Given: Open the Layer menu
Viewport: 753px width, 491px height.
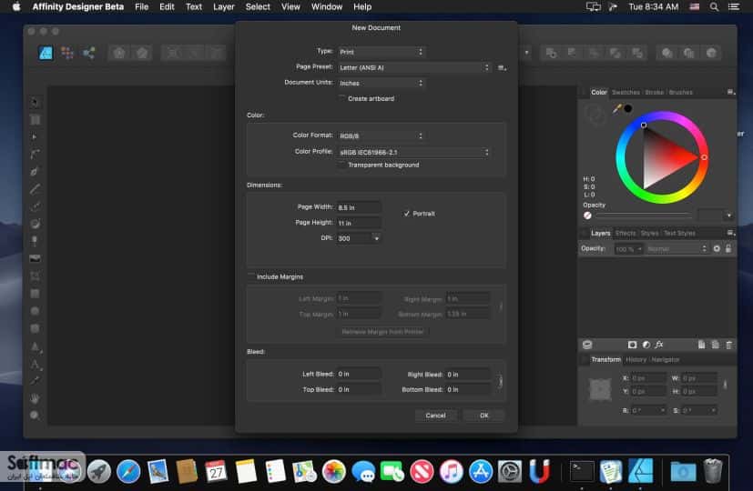Looking at the screenshot, I should (224, 6).
